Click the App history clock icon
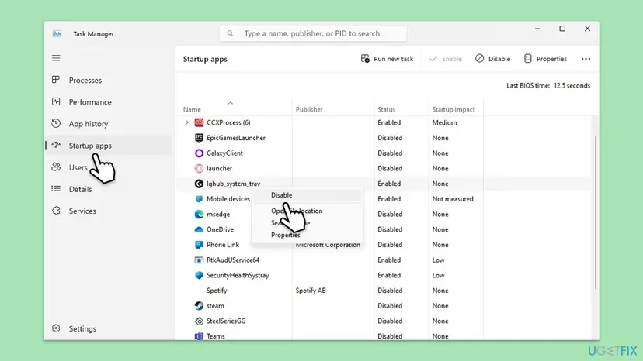643x361 pixels. (56, 123)
